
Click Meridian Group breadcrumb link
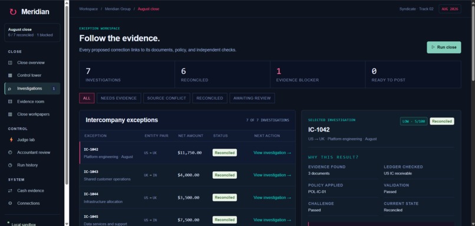pyautogui.click(x=118, y=9)
